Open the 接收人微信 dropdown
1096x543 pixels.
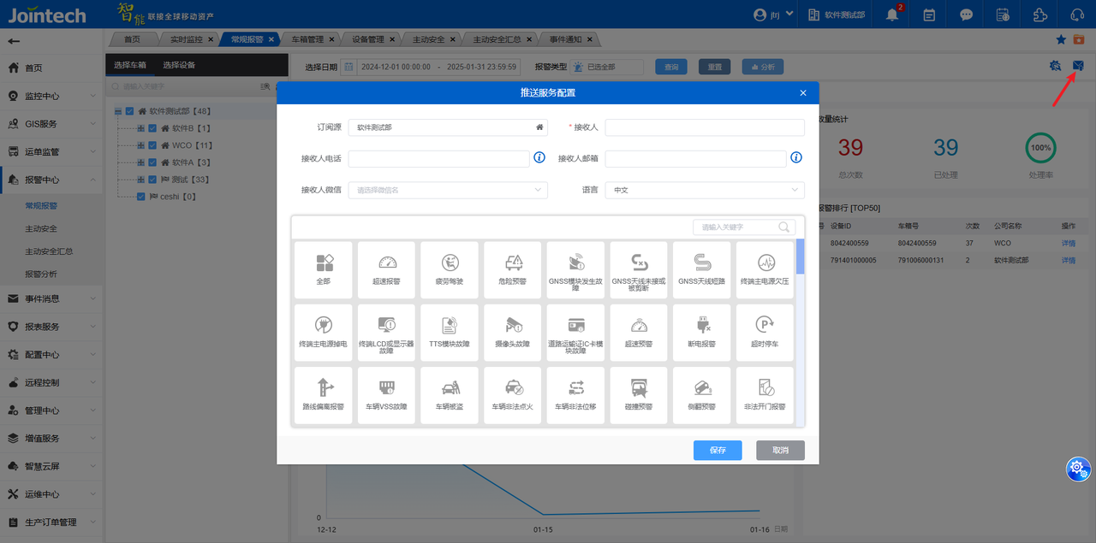click(x=448, y=190)
